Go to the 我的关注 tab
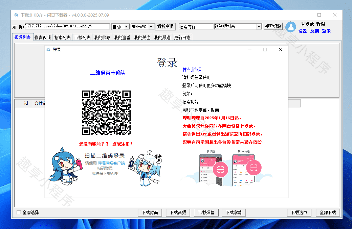The height and width of the screenshot is (229, 352). point(142,37)
